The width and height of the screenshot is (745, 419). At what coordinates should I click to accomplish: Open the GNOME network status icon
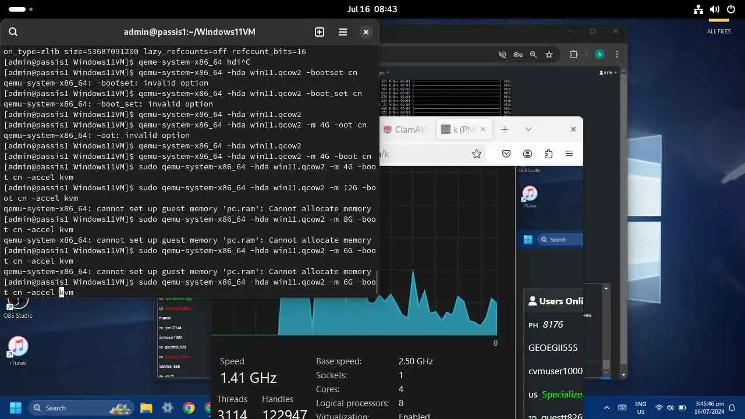(698, 9)
